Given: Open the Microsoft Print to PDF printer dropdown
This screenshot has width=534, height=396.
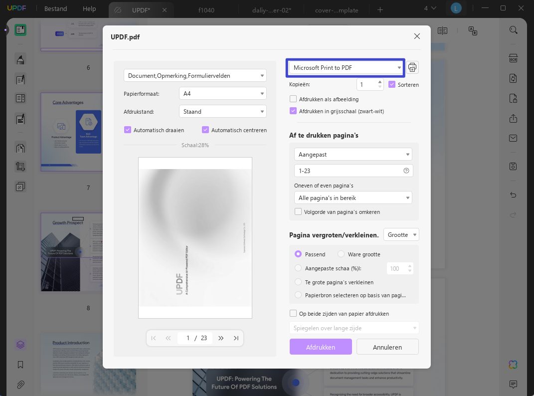Looking at the screenshot, I should tap(346, 67).
